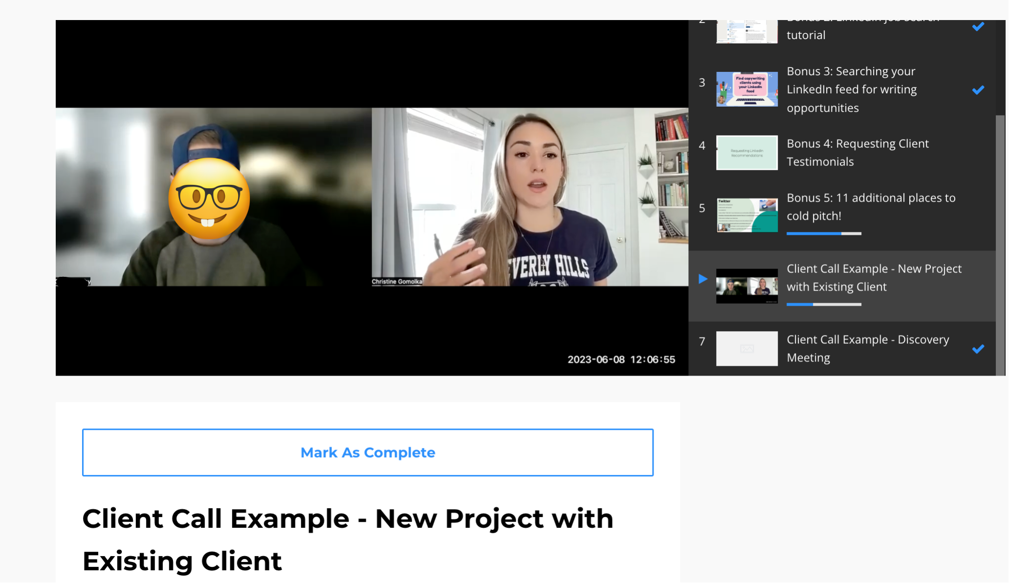Click progress bar under New Project lesson
Viewport: 1009px width, 583px height.
[x=823, y=305]
